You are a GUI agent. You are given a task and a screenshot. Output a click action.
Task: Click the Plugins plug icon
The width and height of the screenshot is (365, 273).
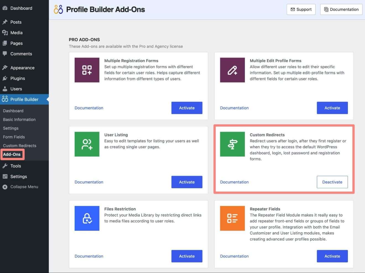[5, 78]
